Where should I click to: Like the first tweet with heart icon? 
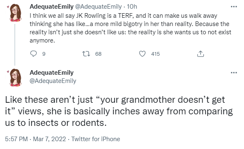[142, 54]
